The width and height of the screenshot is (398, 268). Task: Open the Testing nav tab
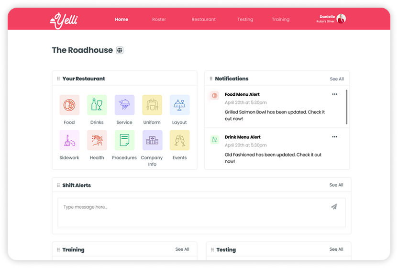click(245, 19)
